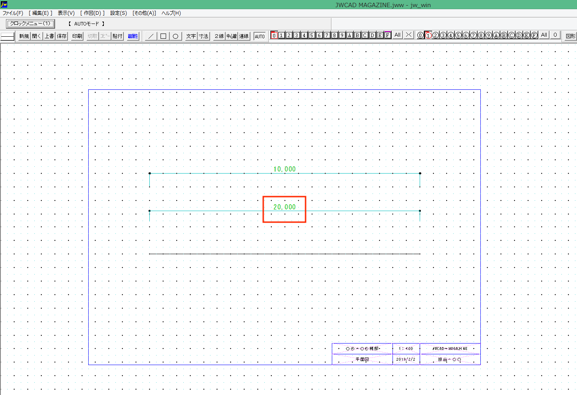Toggle square layer button 5
This screenshot has width=577, height=395.
point(311,36)
